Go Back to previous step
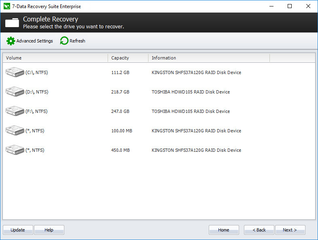Image resolution: width=318 pixels, height=240 pixels. click(x=259, y=230)
